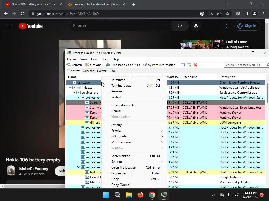
Task: Switch to the Disk tab
Action: pos(113,71)
